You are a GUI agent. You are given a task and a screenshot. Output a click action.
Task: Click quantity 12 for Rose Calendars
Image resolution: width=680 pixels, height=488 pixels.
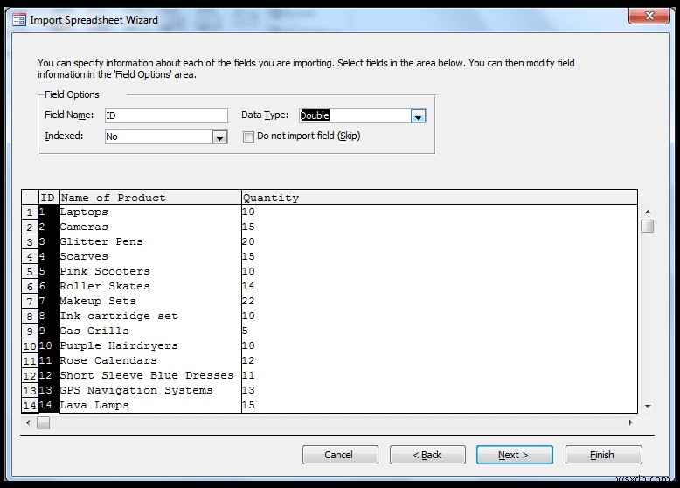[x=440, y=360]
